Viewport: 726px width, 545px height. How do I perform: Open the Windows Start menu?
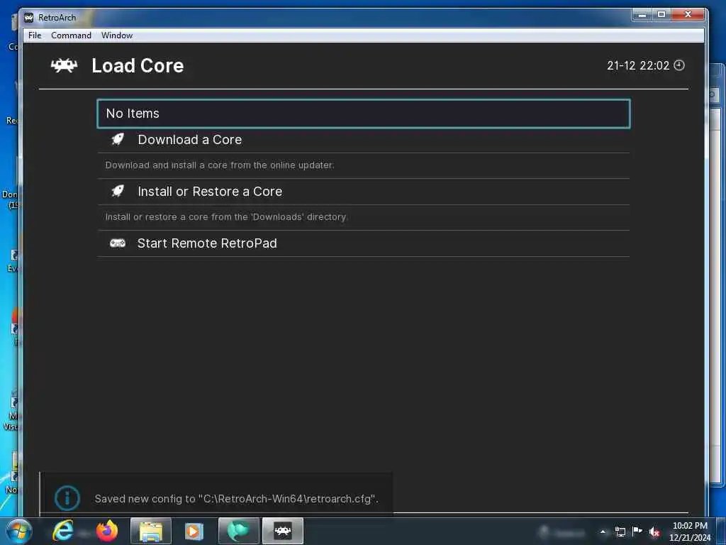point(18,531)
